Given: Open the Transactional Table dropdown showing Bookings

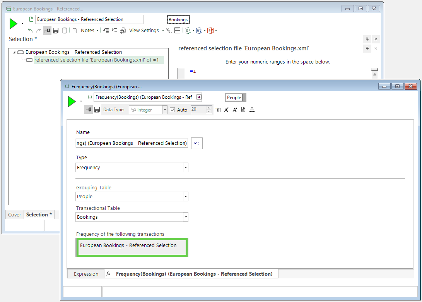Looking at the screenshot, I should (x=185, y=217).
